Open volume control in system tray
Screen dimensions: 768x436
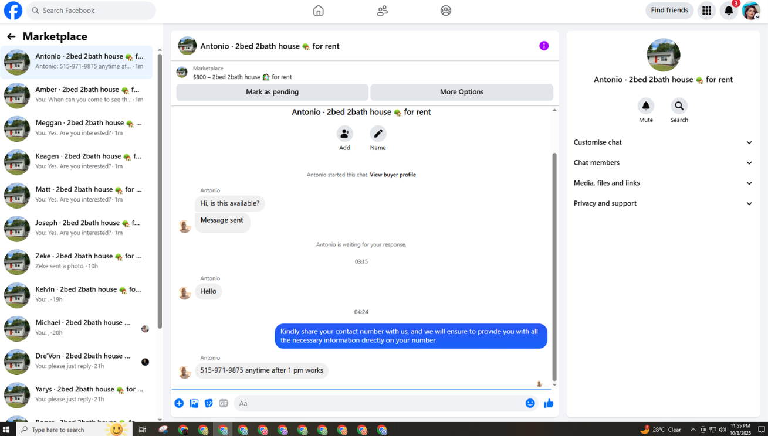pyautogui.click(x=722, y=430)
